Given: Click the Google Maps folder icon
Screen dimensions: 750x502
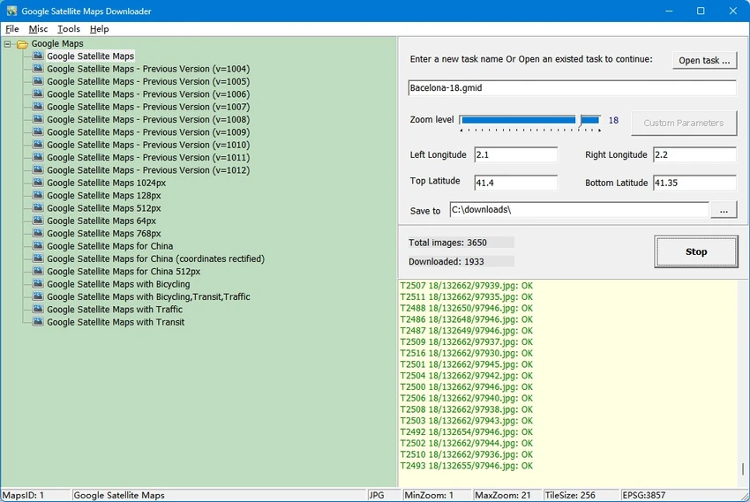Looking at the screenshot, I should coord(22,44).
